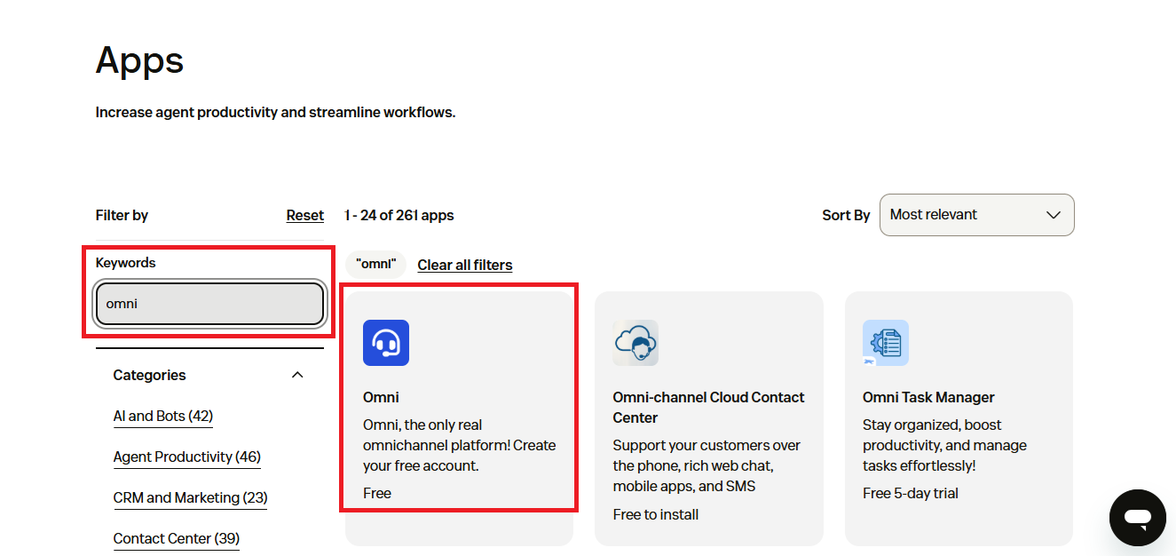Filter by AI and Bots category
The height and width of the screenshot is (556, 1176).
(x=163, y=416)
